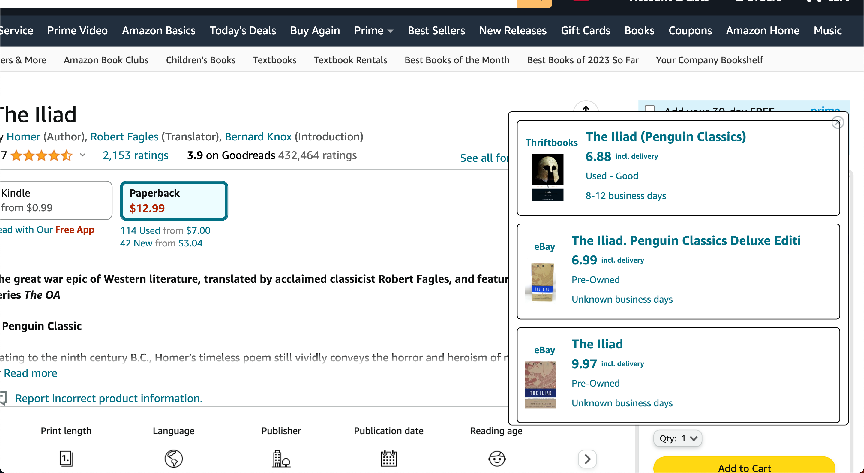864x473 pixels.
Task: Tick the 30-day FREE prime checkbox
Action: tap(650, 109)
